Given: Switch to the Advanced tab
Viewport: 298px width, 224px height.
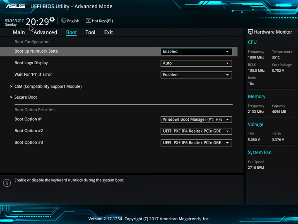Looking at the screenshot, I should (x=46, y=32).
